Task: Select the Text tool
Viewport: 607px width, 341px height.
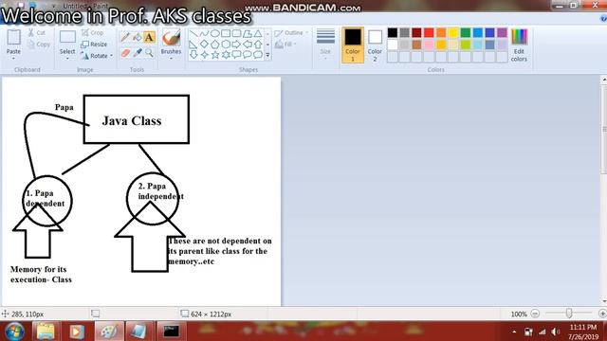Action: coord(149,37)
